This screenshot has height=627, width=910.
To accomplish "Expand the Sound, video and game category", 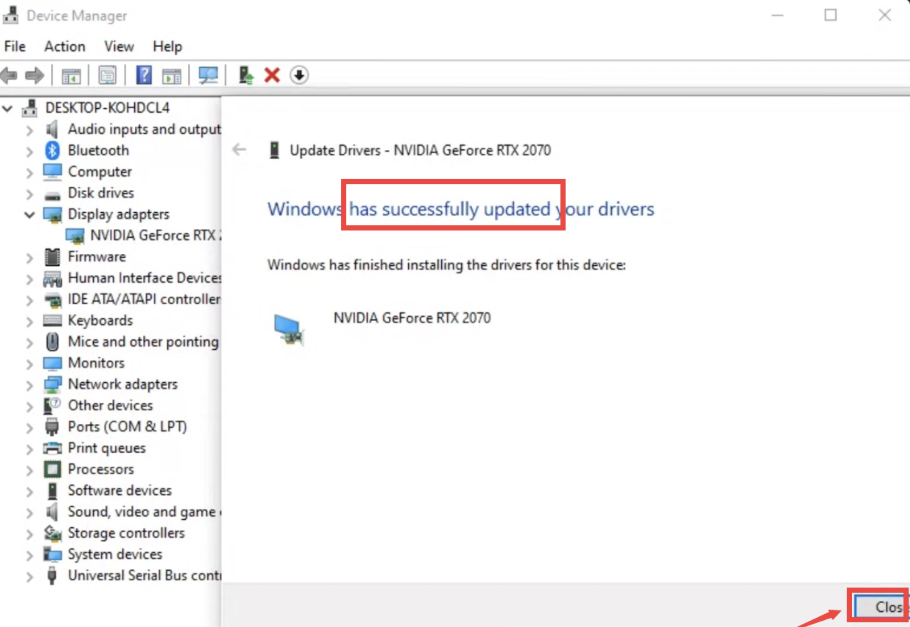I will 29,513.
